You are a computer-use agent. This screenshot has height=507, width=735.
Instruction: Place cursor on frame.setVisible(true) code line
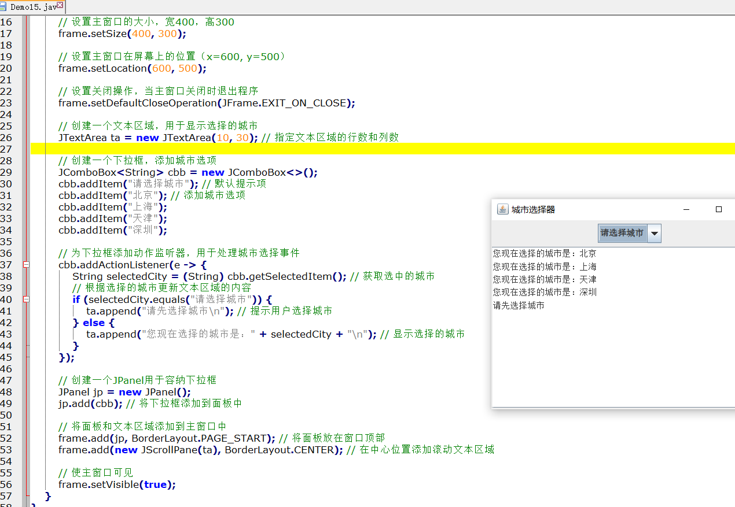click(x=117, y=484)
